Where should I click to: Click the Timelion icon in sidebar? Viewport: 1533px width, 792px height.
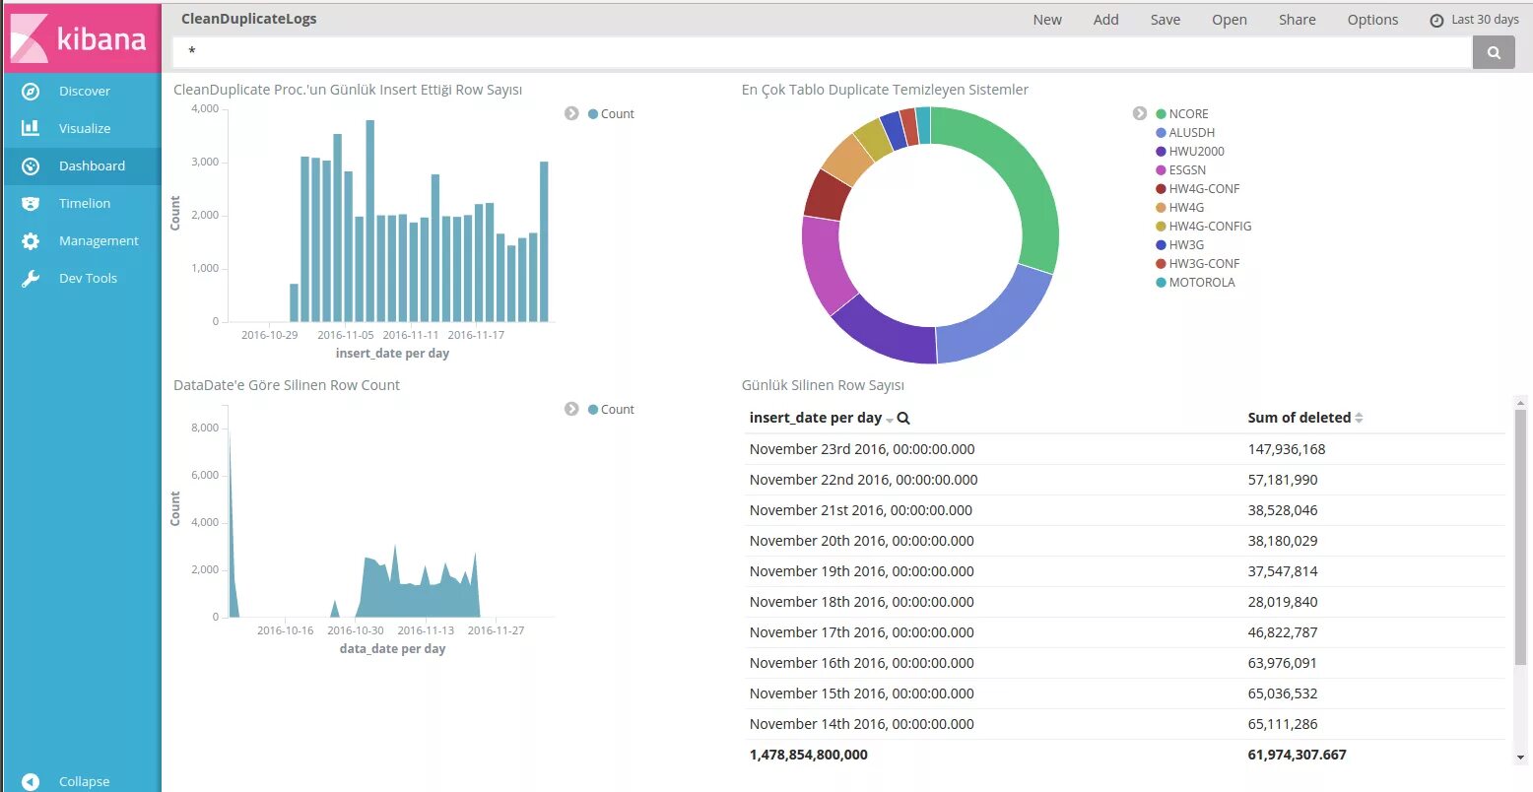31,203
